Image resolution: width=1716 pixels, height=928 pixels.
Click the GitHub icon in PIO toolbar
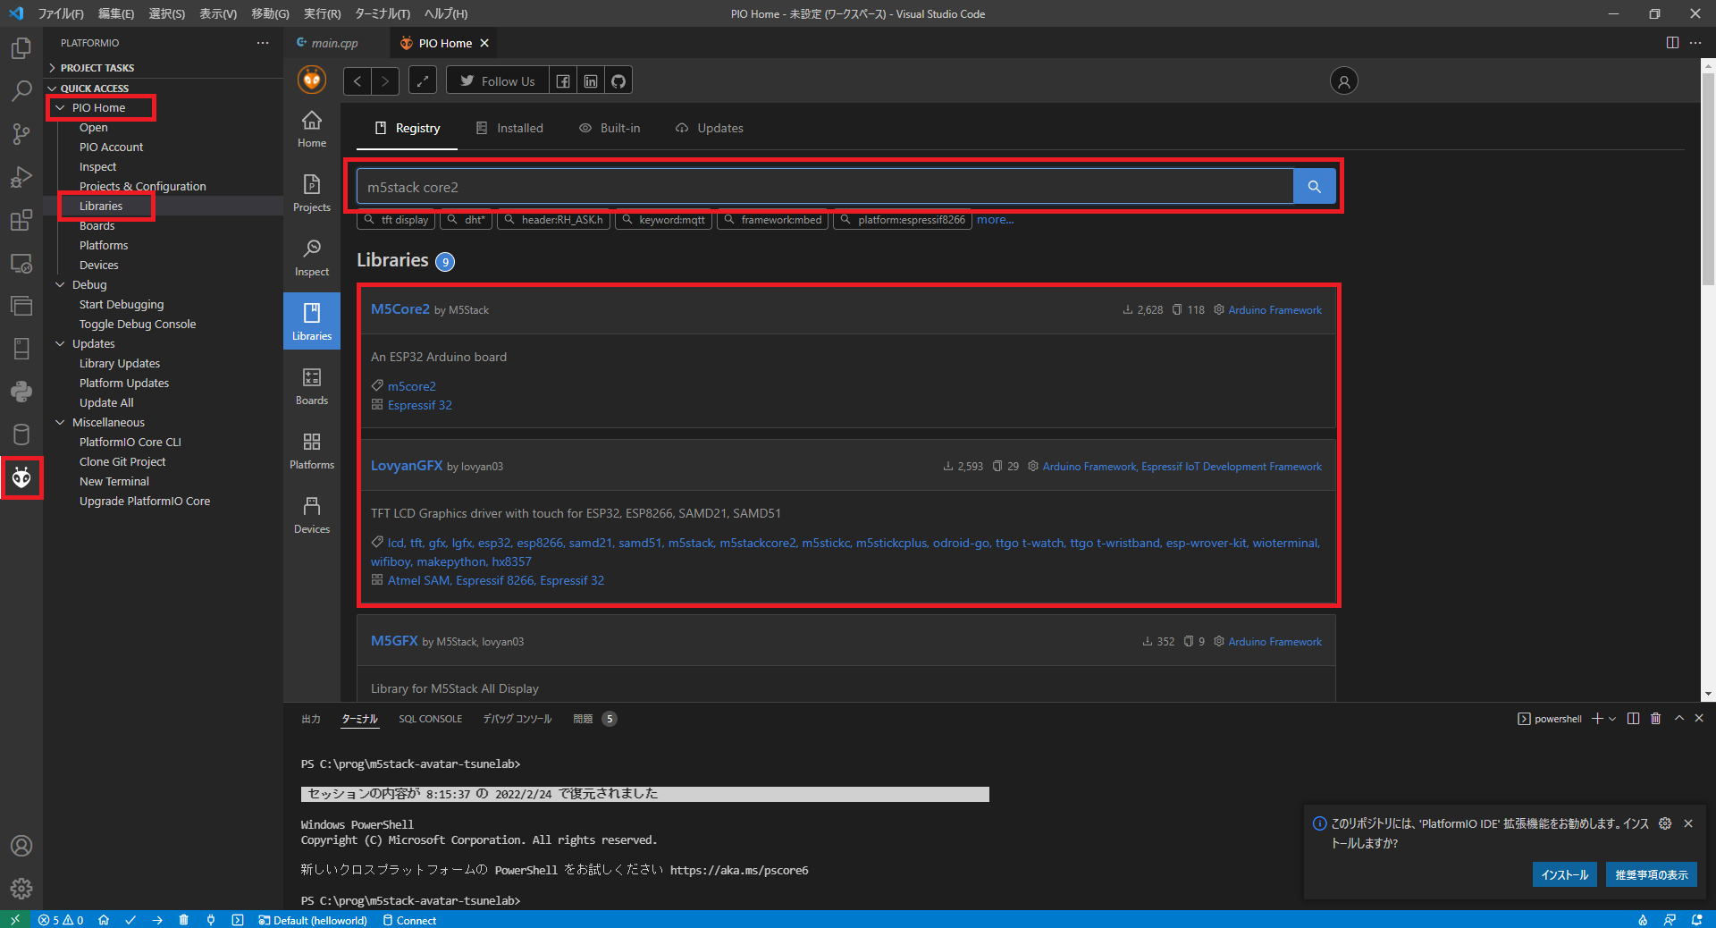pos(618,81)
